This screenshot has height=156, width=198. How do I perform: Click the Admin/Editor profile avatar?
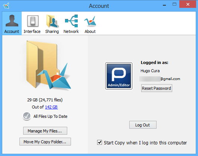[119, 76]
